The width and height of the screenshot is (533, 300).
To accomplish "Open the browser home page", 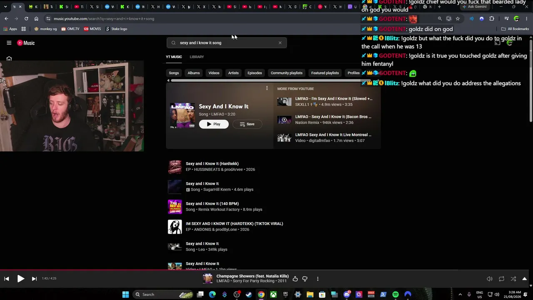I will coord(36,19).
